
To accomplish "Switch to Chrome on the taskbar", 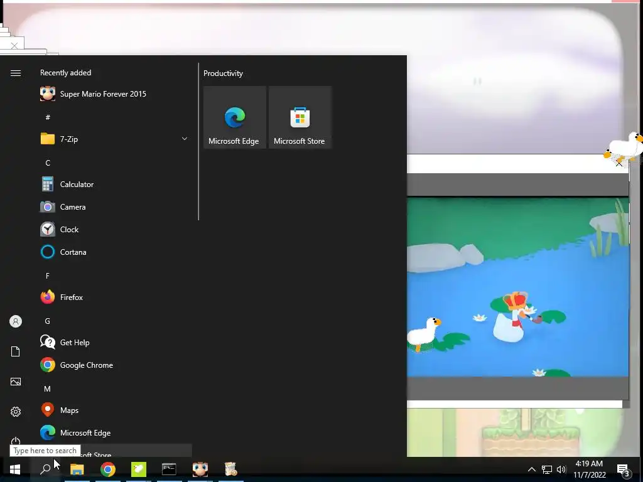I will (108, 469).
